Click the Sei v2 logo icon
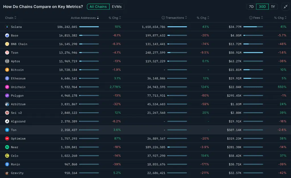The image size is (291, 178). pos(7,113)
